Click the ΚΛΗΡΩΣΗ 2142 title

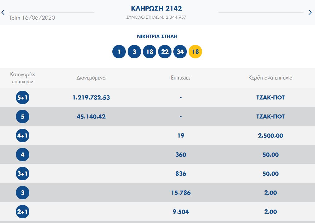[x=157, y=8]
